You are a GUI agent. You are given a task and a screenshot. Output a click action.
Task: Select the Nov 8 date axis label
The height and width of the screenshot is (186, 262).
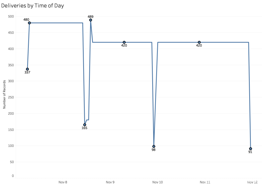(63, 182)
